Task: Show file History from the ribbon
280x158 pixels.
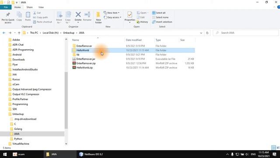Action: [142, 22]
